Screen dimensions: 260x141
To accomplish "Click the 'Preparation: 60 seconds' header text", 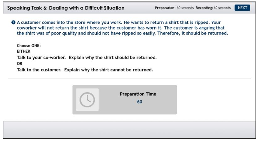I will coord(174,8).
